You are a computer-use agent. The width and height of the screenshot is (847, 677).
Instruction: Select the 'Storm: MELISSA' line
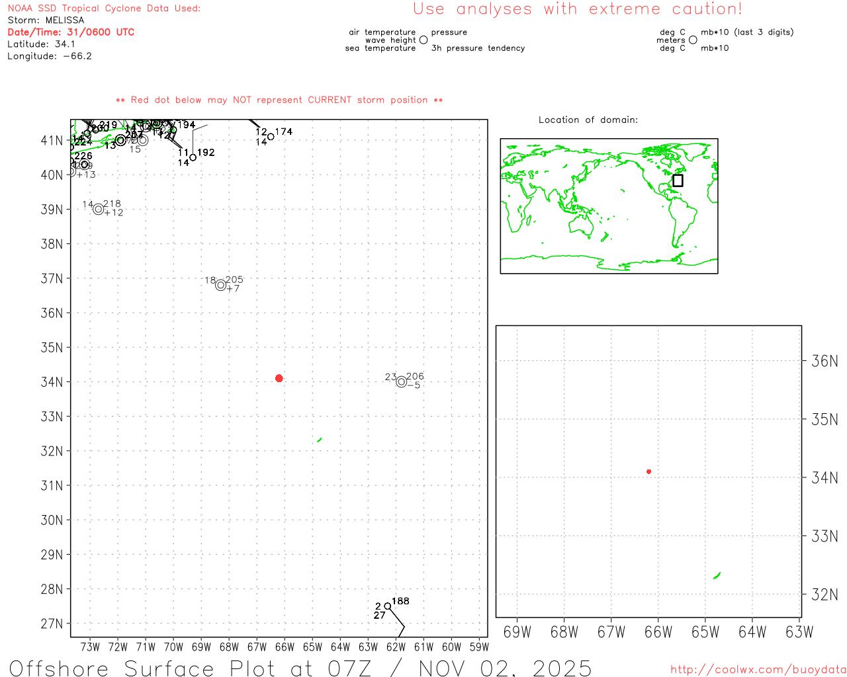(x=46, y=20)
